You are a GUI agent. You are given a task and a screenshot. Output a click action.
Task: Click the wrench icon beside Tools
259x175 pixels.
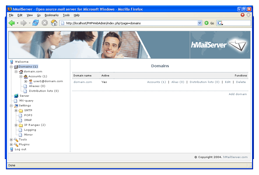16,140
